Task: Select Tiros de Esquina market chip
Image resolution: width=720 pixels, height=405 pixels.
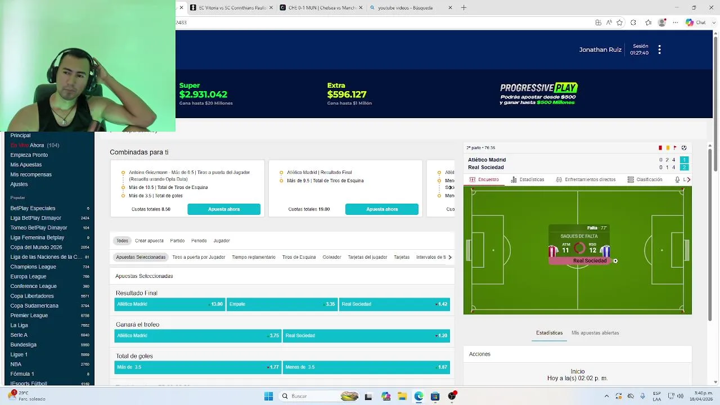Action: [x=299, y=257]
